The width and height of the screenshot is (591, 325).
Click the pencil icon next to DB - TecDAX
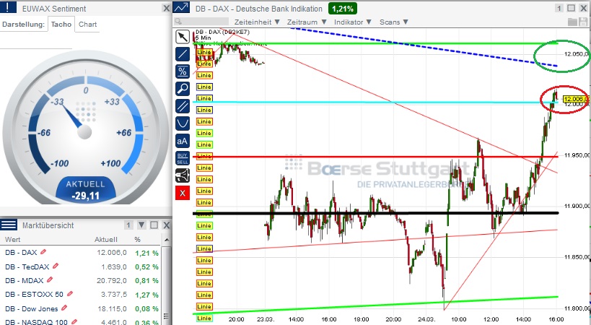click(x=56, y=266)
